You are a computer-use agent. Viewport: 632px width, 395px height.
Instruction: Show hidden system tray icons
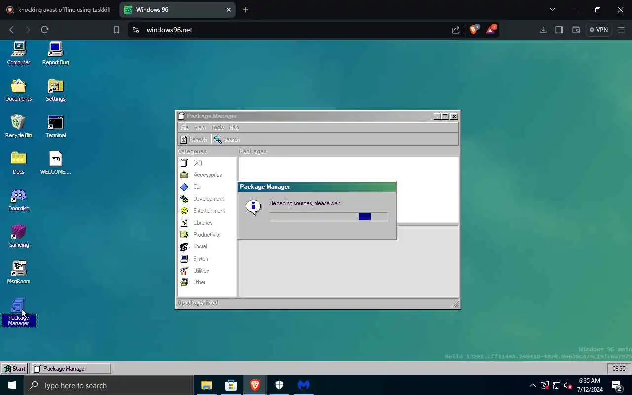tap(532, 385)
